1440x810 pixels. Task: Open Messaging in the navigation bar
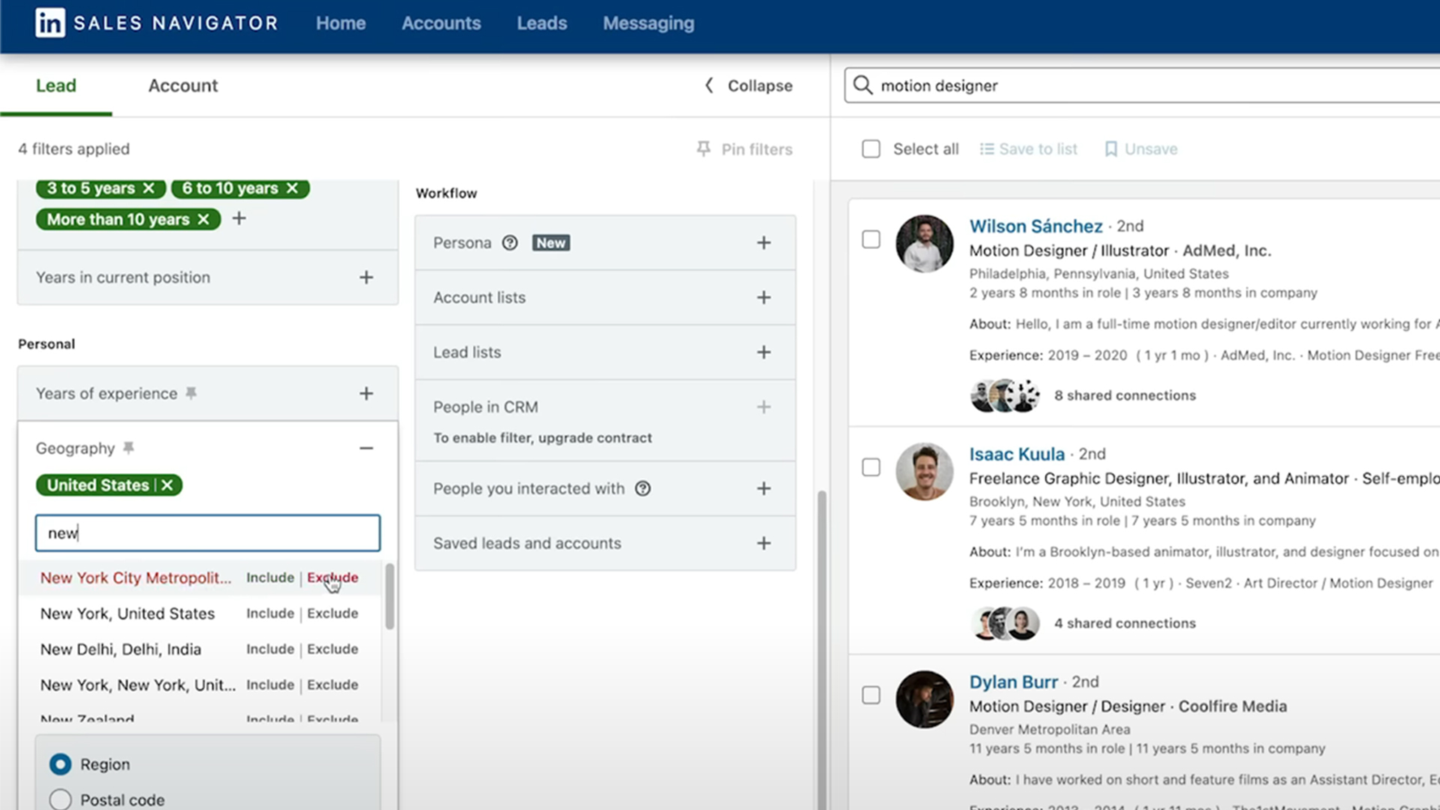[649, 23]
